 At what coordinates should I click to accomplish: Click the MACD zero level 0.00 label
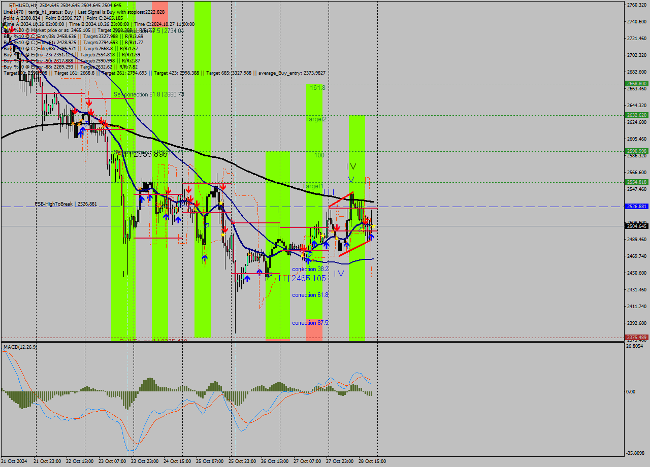(x=632, y=391)
